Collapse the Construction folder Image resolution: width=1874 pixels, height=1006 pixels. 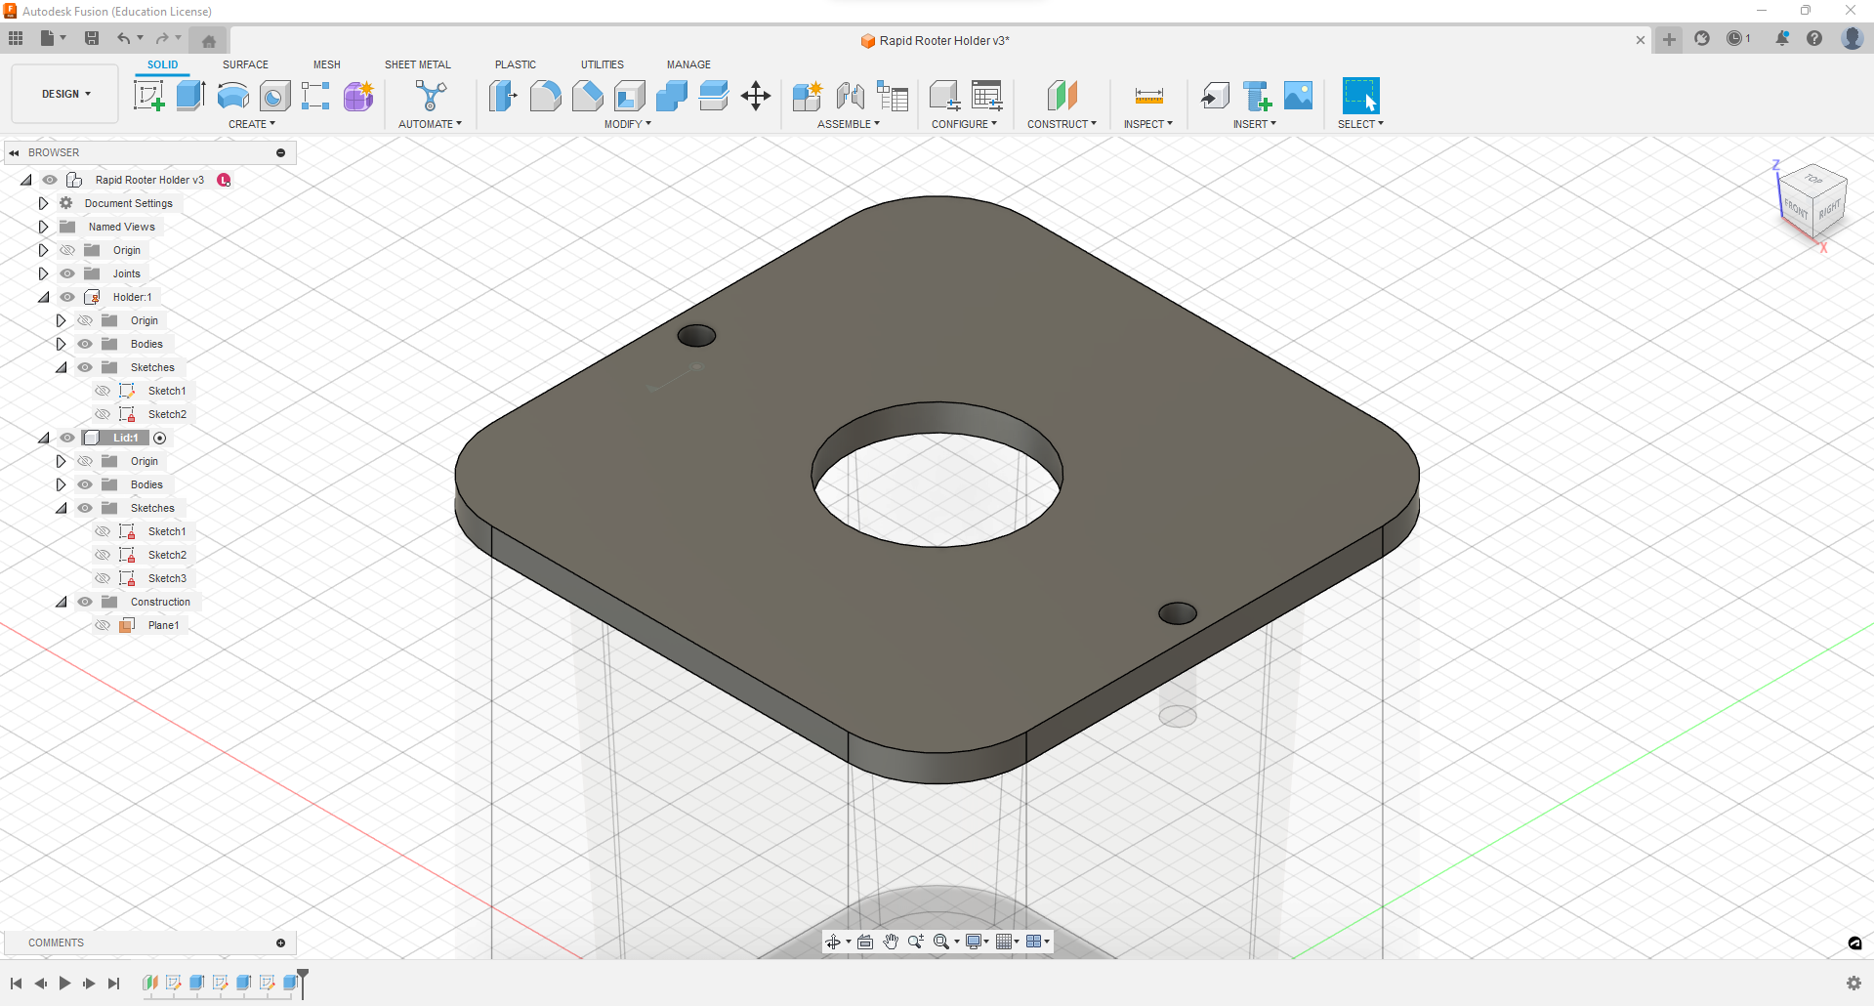pos(61,602)
